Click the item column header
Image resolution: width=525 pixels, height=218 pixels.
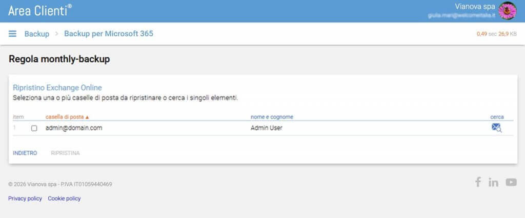coord(18,117)
